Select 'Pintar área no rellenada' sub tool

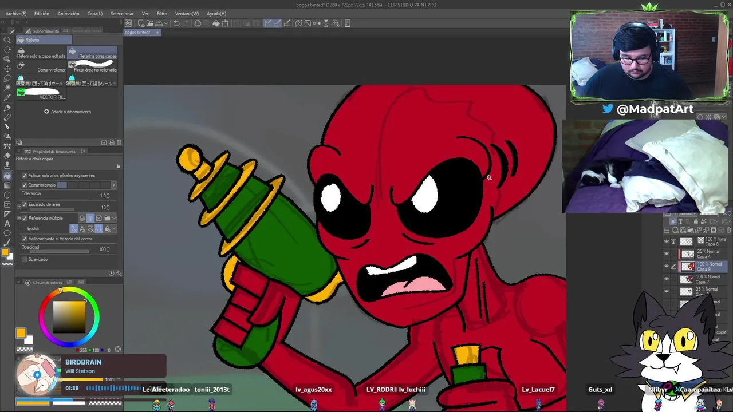(93, 67)
